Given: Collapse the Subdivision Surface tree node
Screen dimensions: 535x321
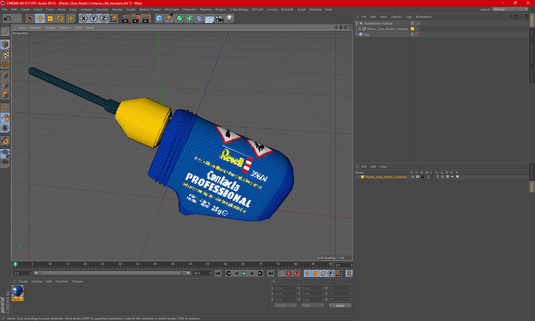Looking at the screenshot, I should 356,23.
